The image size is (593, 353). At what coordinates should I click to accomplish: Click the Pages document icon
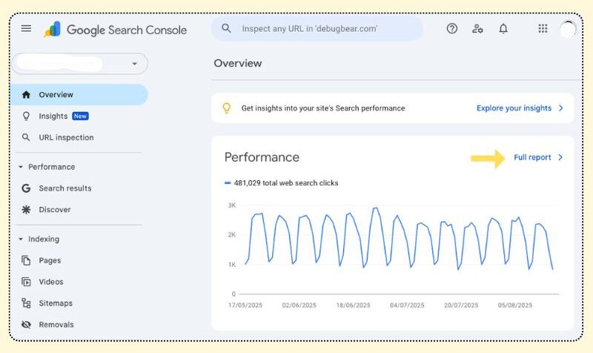[x=26, y=260]
